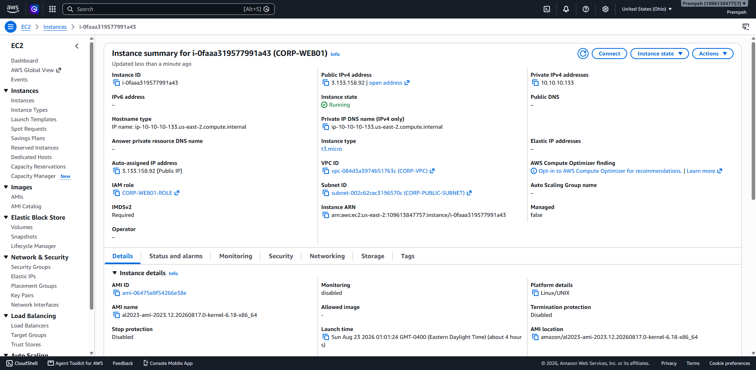
Task: Open the public address link
Action: tap(389, 83)
